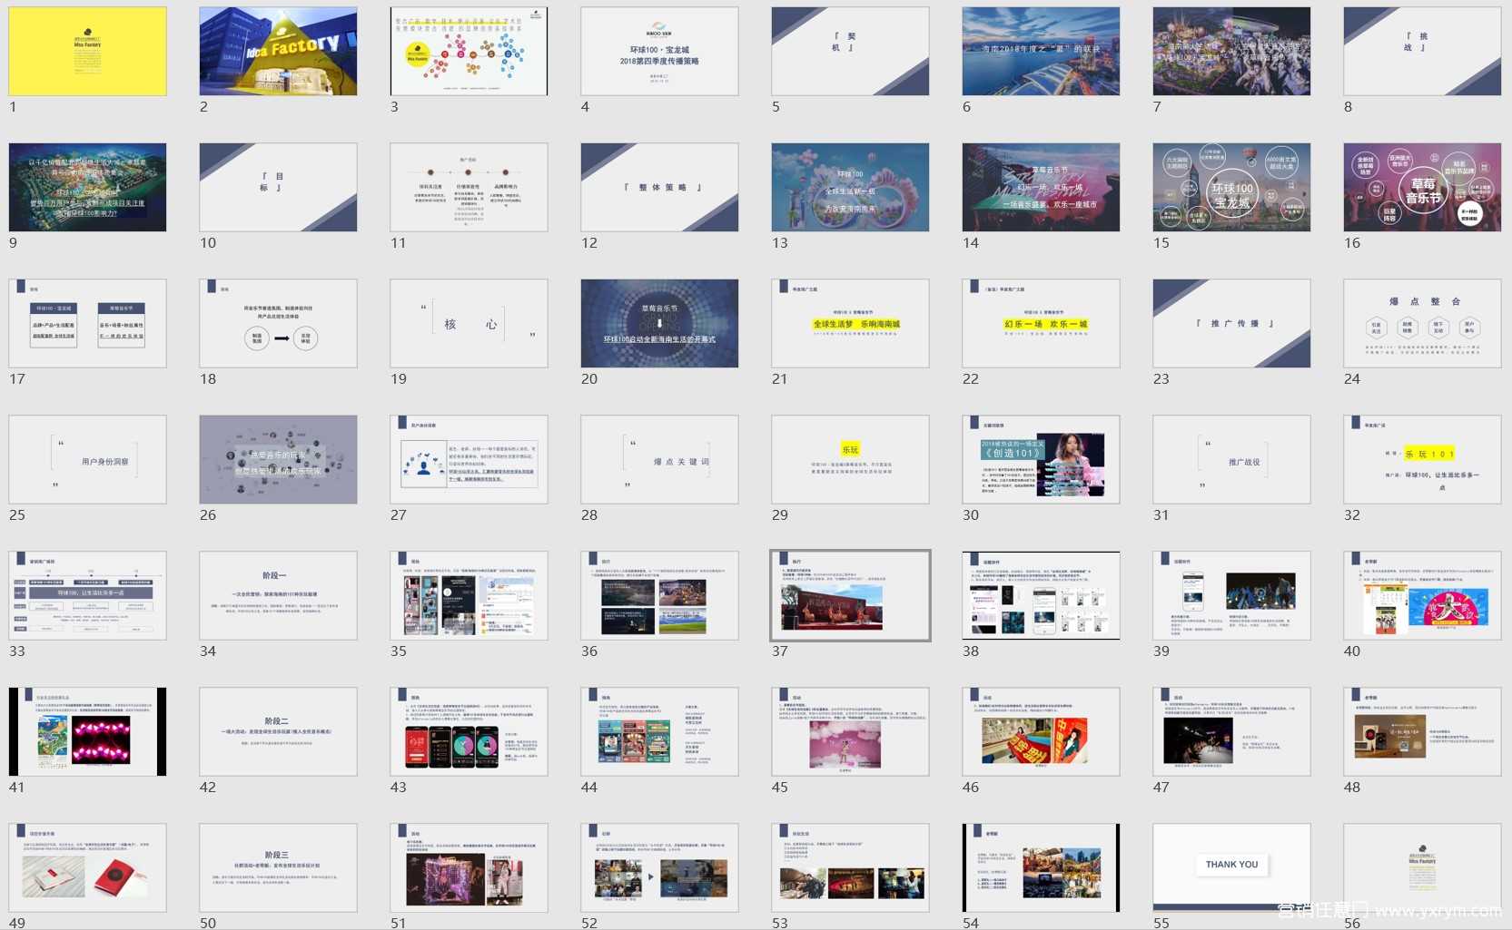Viewport: 1512px width, 930px height.
Task: Select slide 27 with the user persona icon
Action: point(469,459)
